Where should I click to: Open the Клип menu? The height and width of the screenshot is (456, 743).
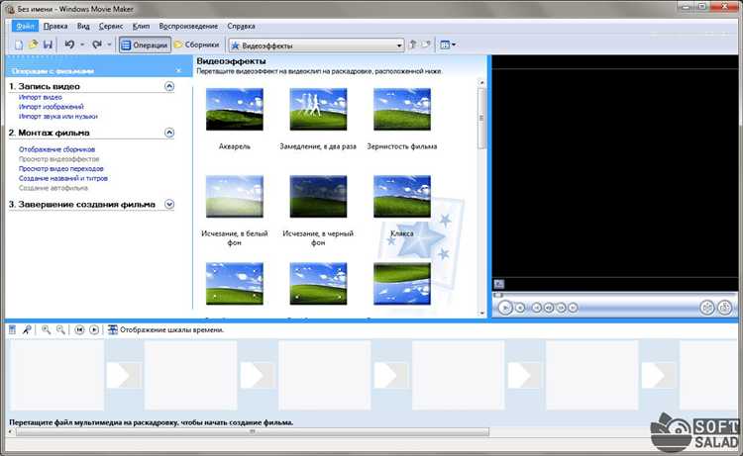point(141,26)
